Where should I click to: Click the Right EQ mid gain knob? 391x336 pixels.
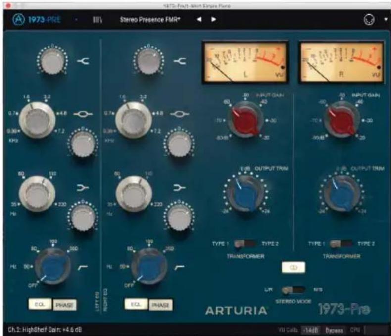[179, 144]
